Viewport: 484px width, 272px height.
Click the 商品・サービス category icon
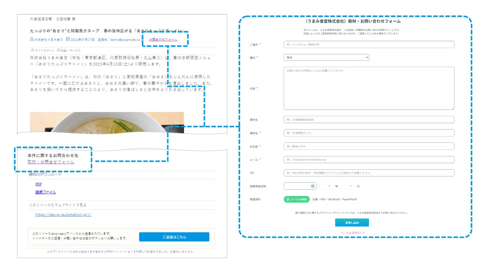(x=59, y=50)
